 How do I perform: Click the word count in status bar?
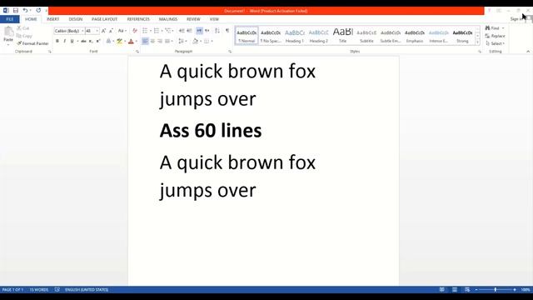point(39,289)
